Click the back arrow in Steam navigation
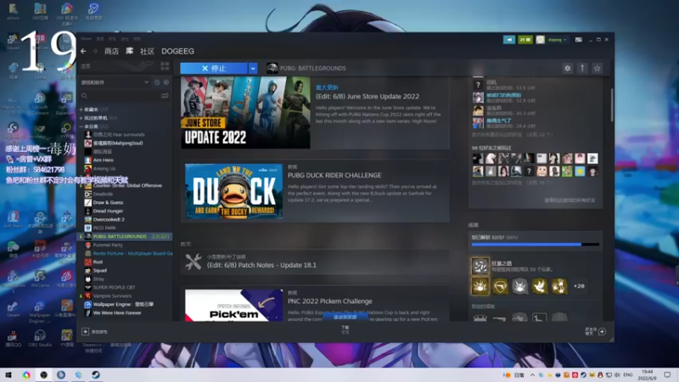679x382 pixels. [83, 51]
